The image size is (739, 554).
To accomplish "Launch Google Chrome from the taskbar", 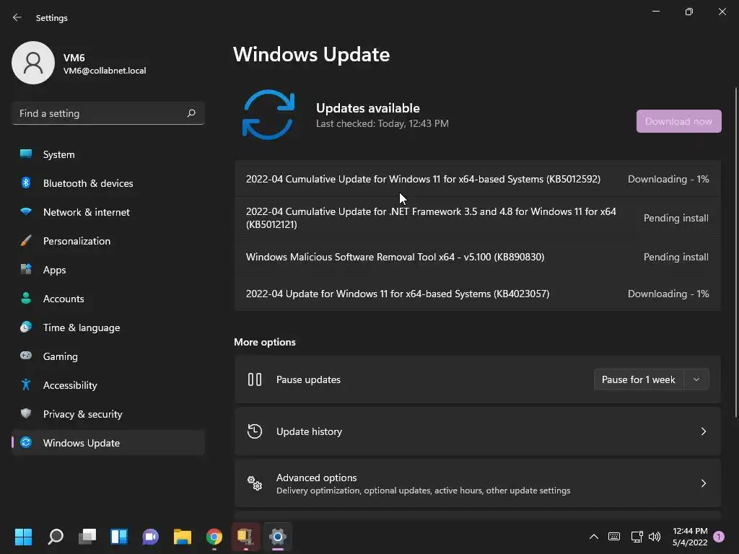I will pos(214,537).
